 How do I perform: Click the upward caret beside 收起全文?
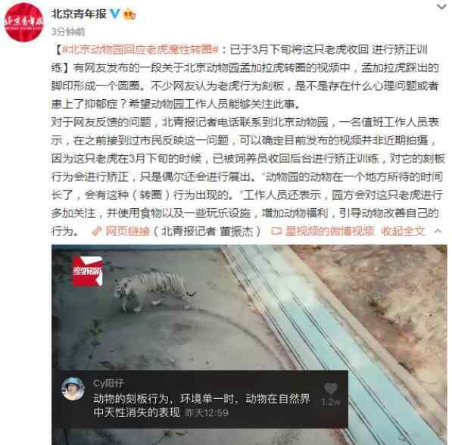pos(438,231)
